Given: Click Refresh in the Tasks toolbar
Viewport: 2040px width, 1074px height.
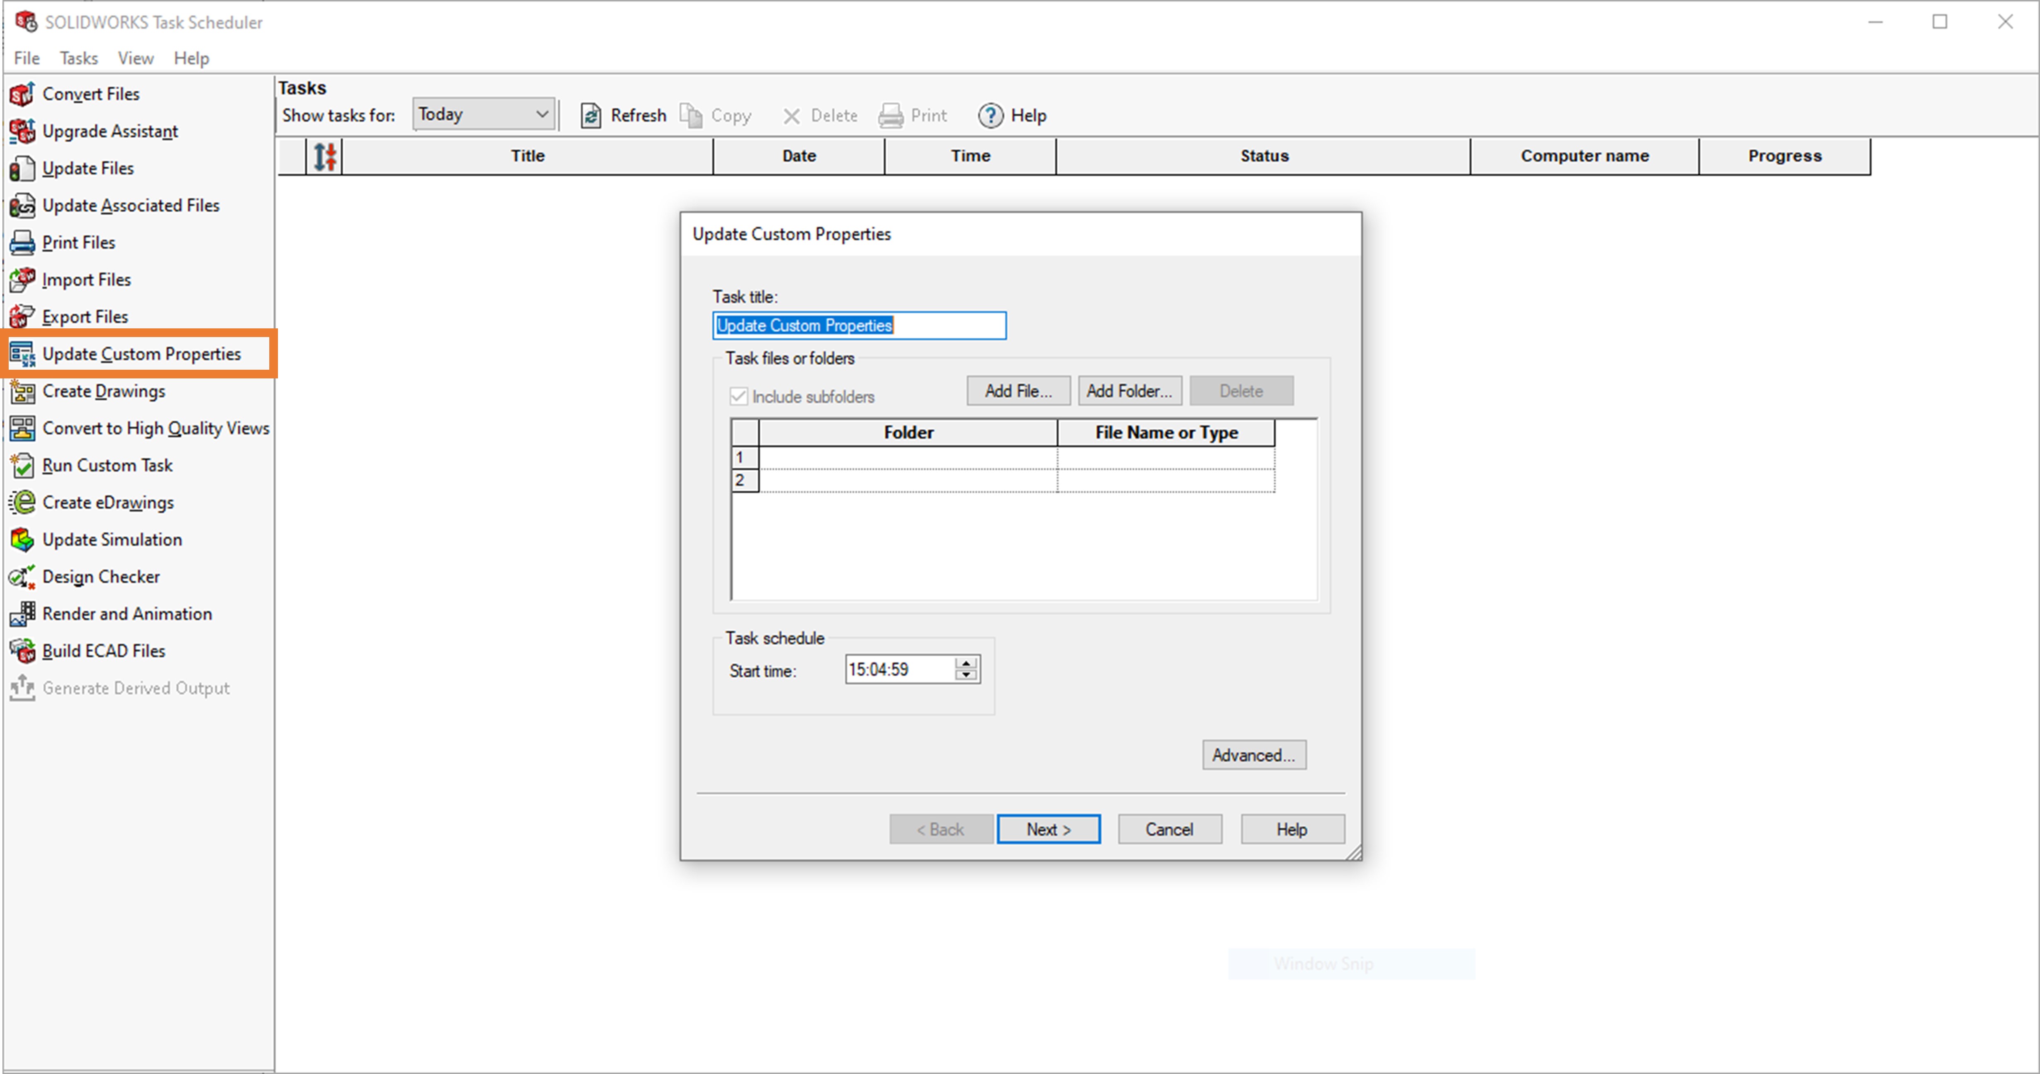Looking at the screenshot, I should (624, 115).
